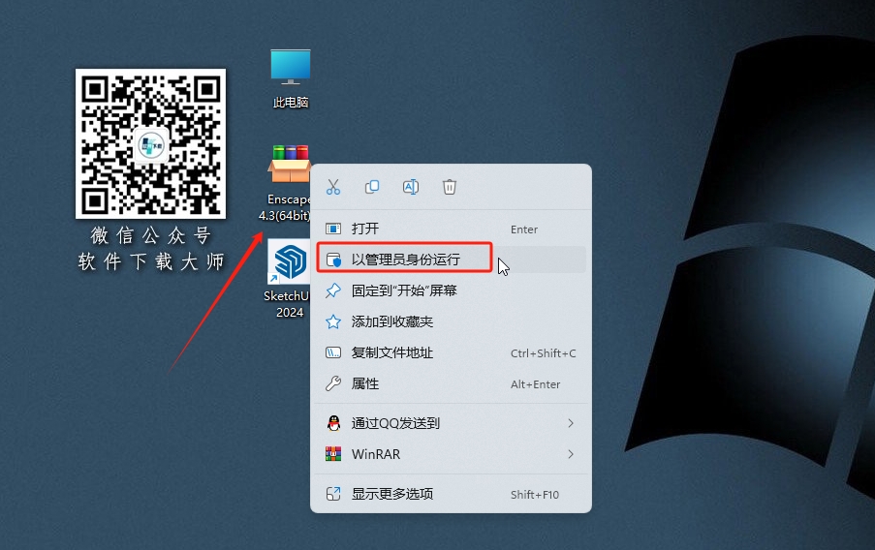This screenshot has width=875, height=550.
Task: Click the shield icon beside 以管理员身份运行
Action: pyautogui.click(x=333, y=260)
